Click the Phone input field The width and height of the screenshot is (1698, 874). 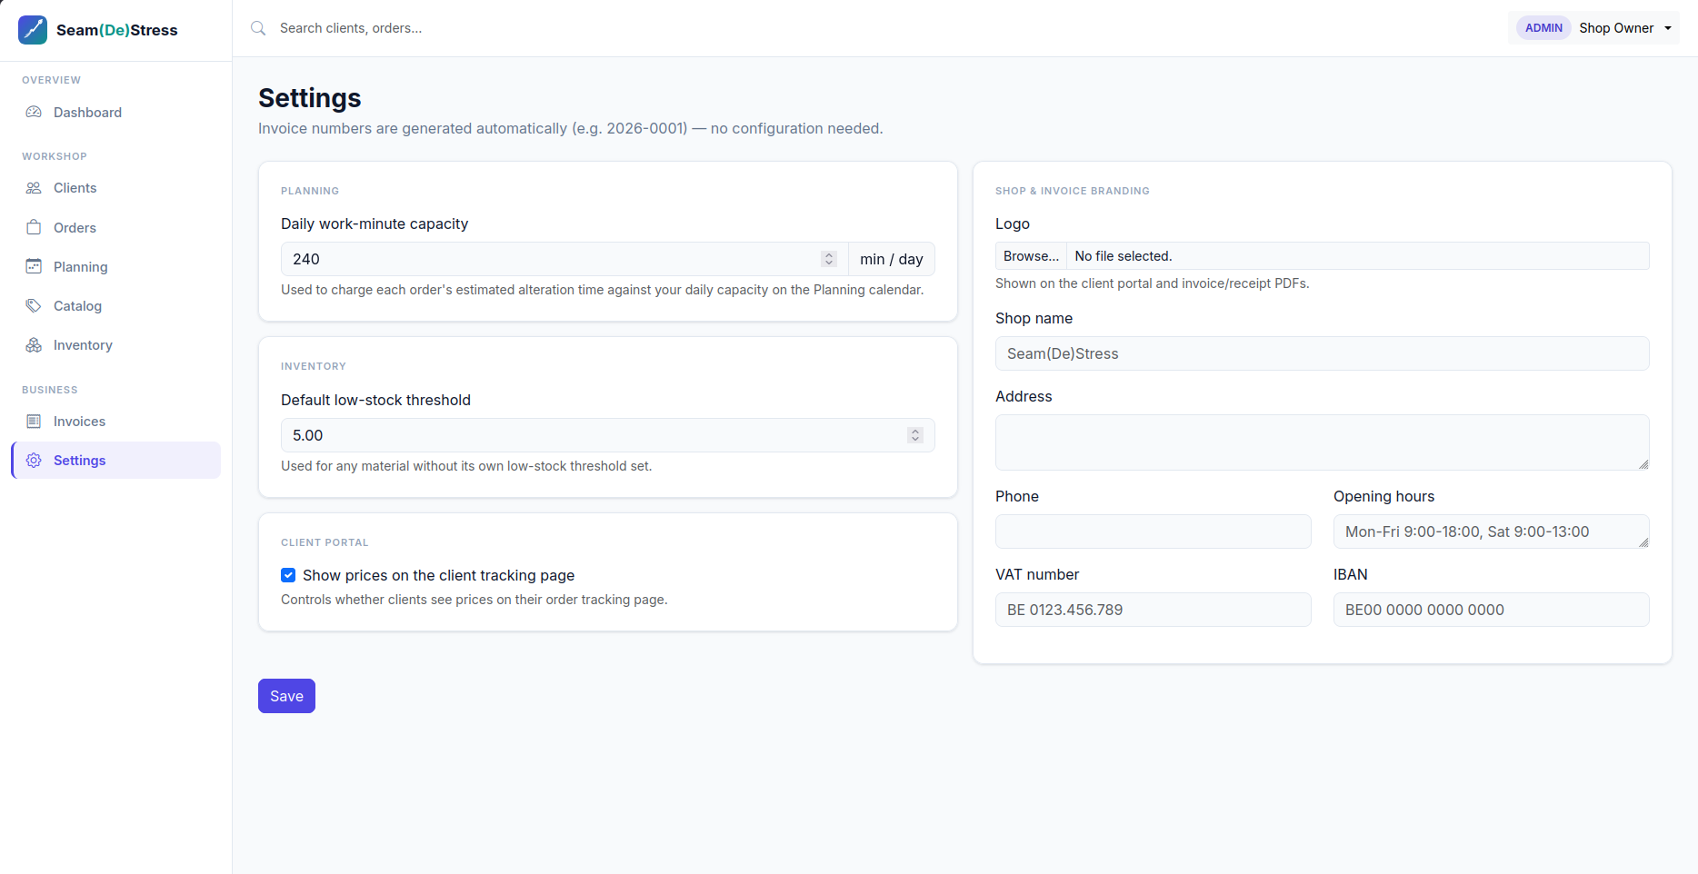click(1154, 531)
